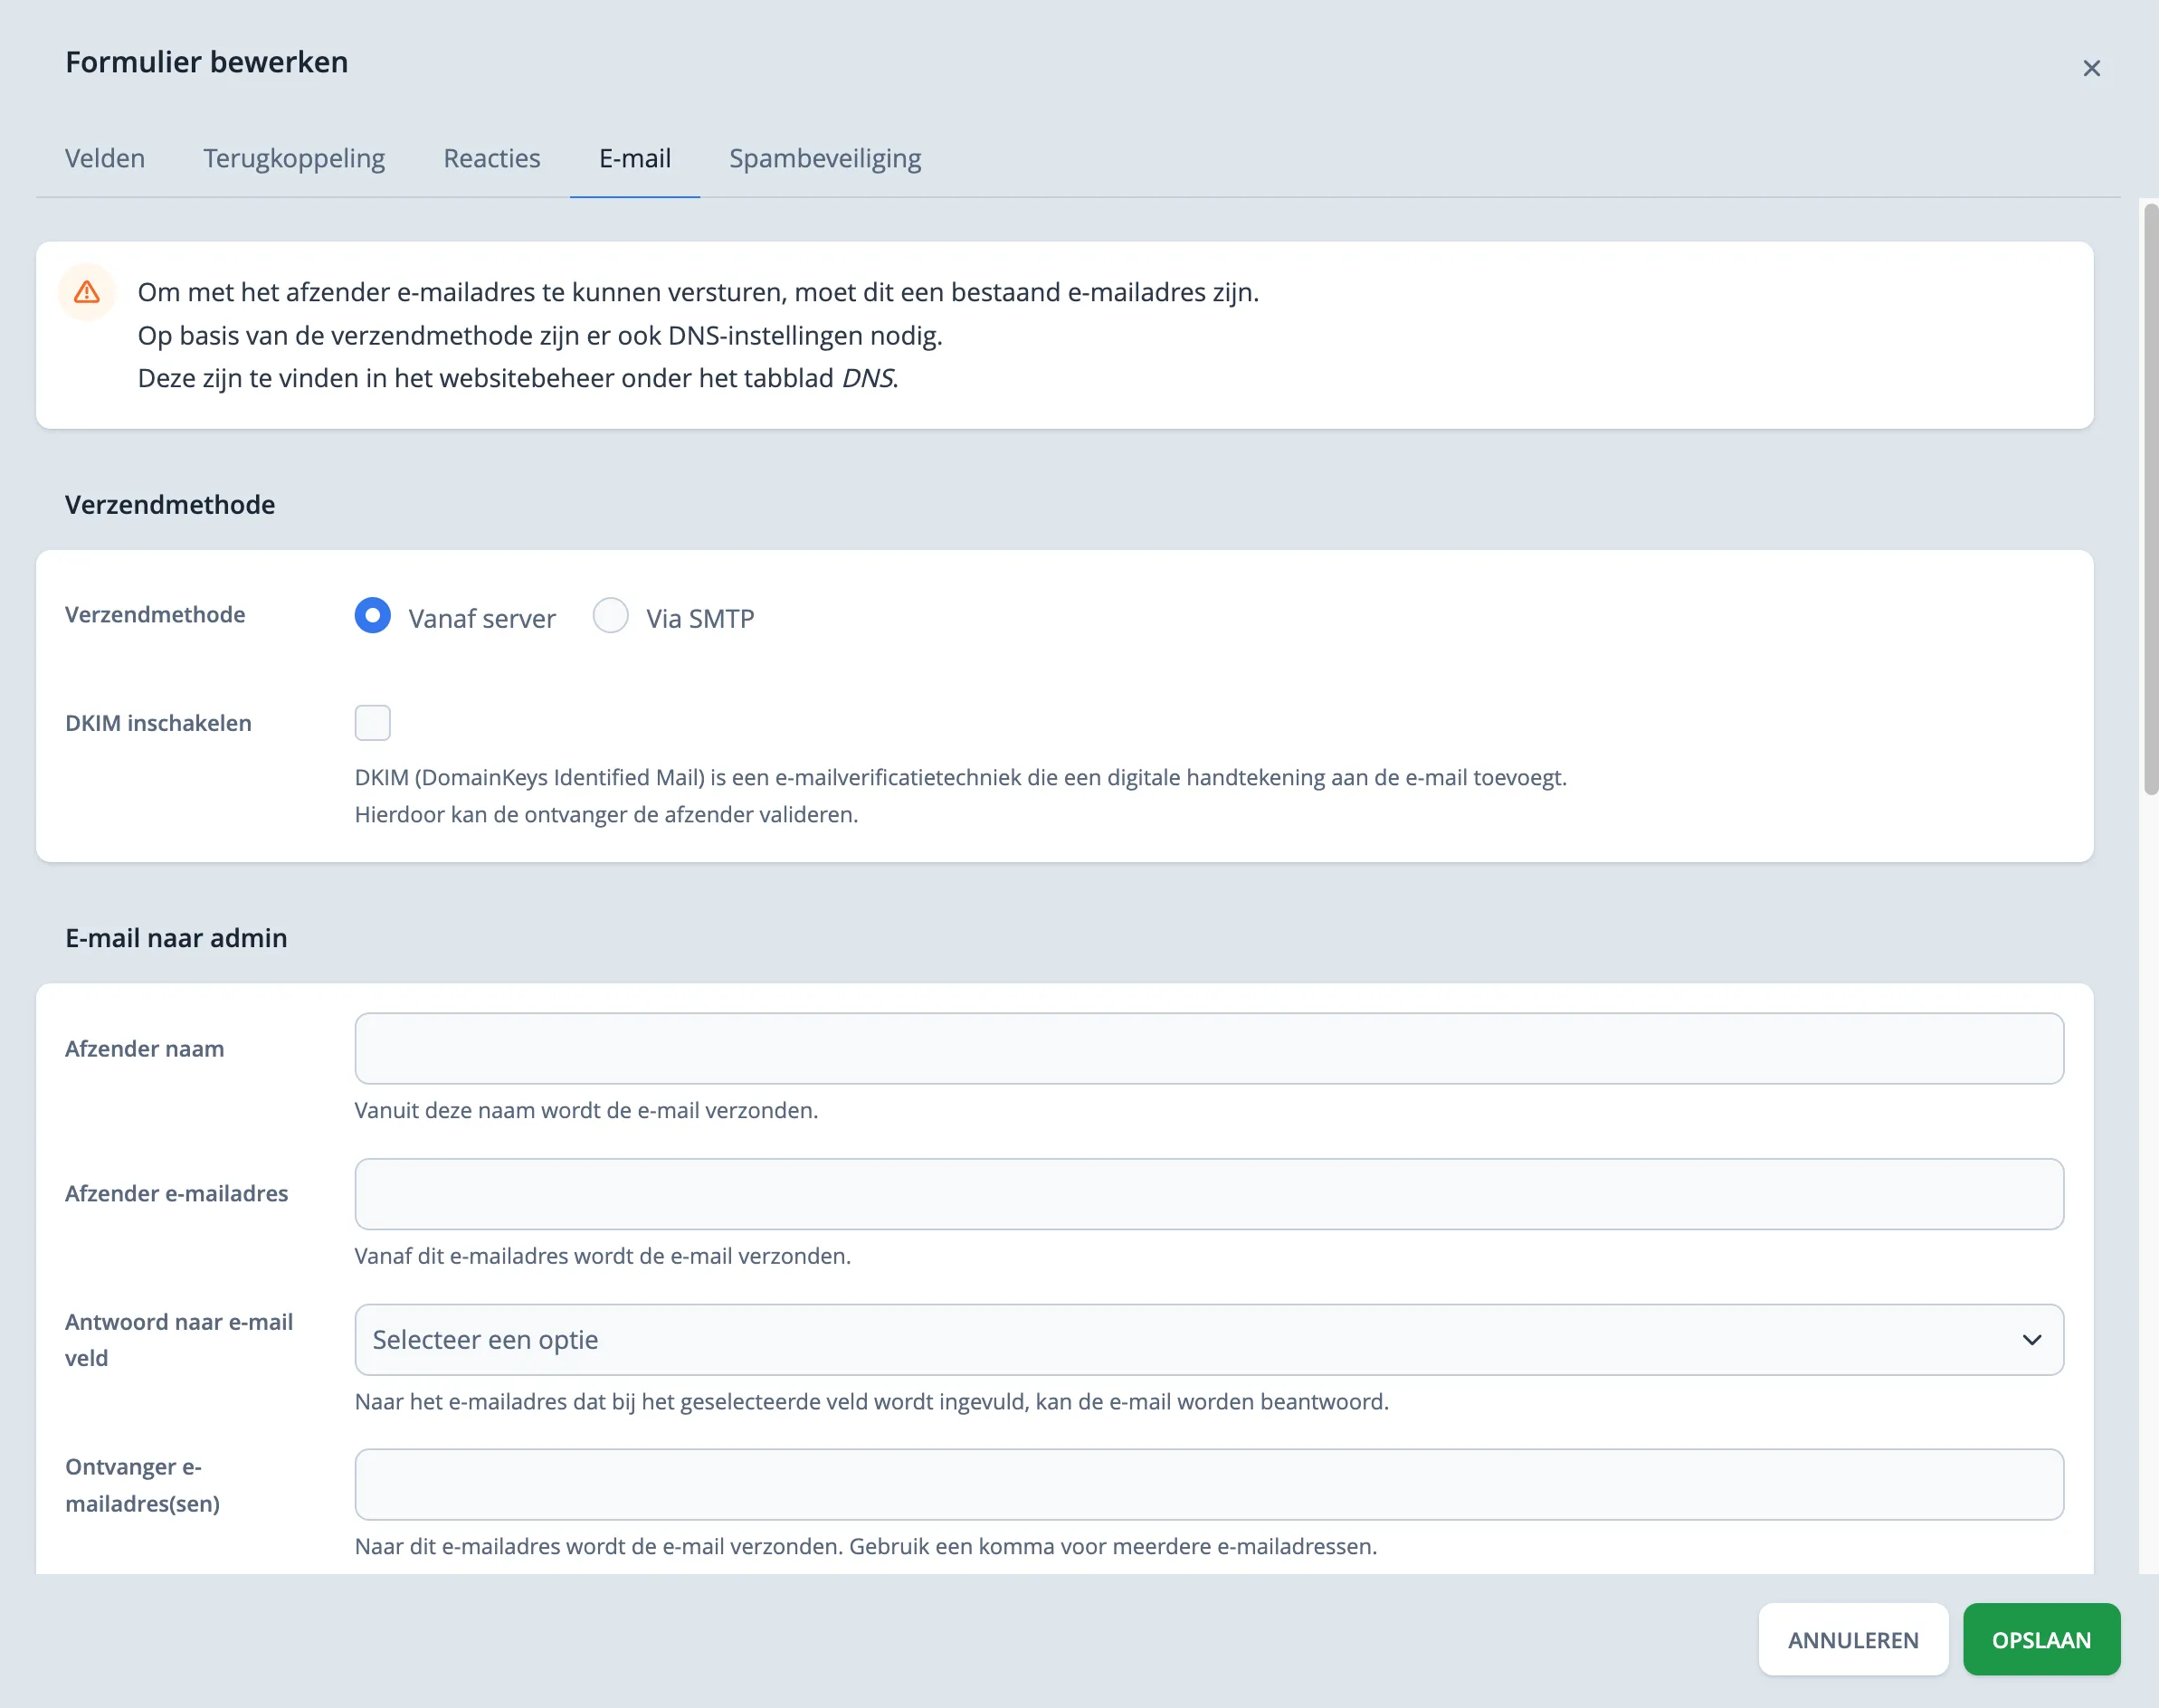Click the orange warning icon

(x=88, y=291)
